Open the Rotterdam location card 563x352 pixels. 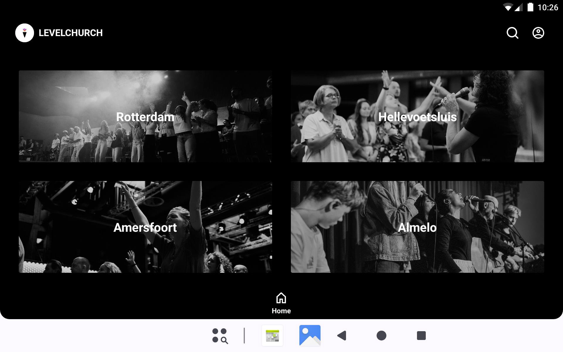pyautogui.click(x=145, y=116)
